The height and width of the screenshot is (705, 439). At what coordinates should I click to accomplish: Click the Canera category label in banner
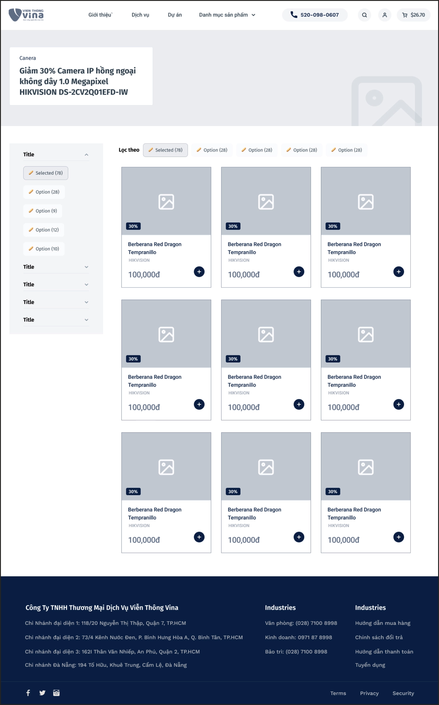(28, 58)
